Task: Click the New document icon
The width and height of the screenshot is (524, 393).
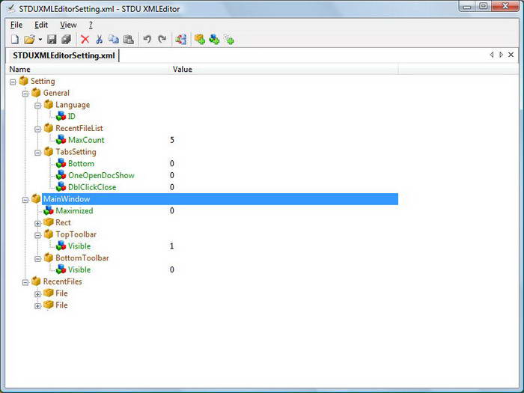Action: [15, 40]
